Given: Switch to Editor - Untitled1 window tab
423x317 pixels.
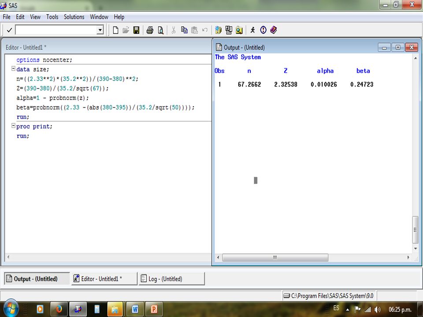Looking at the screenshot, I should point(104,279).
